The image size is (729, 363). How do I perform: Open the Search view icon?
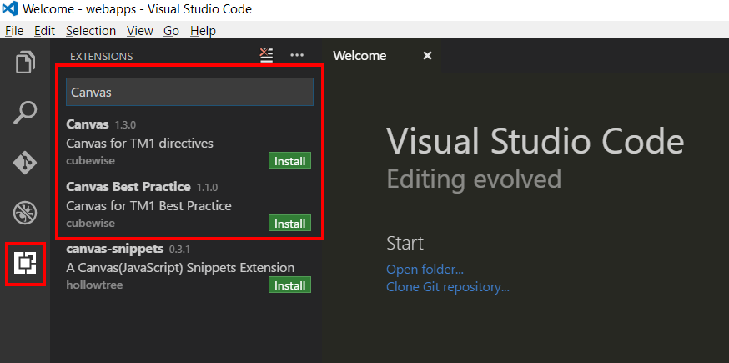click(25, 112)
